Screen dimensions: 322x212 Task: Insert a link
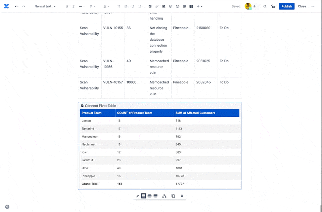pyautogui.click(x=157, y=6)
